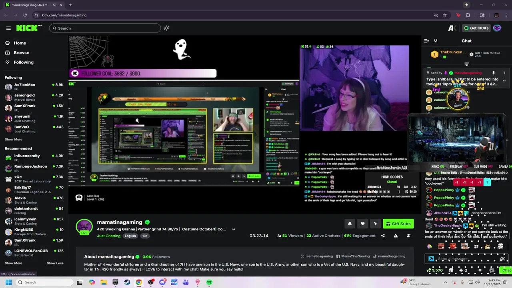512x288 pixels.
Task: Click the 18+ tag
Action: tap(145, 236)
